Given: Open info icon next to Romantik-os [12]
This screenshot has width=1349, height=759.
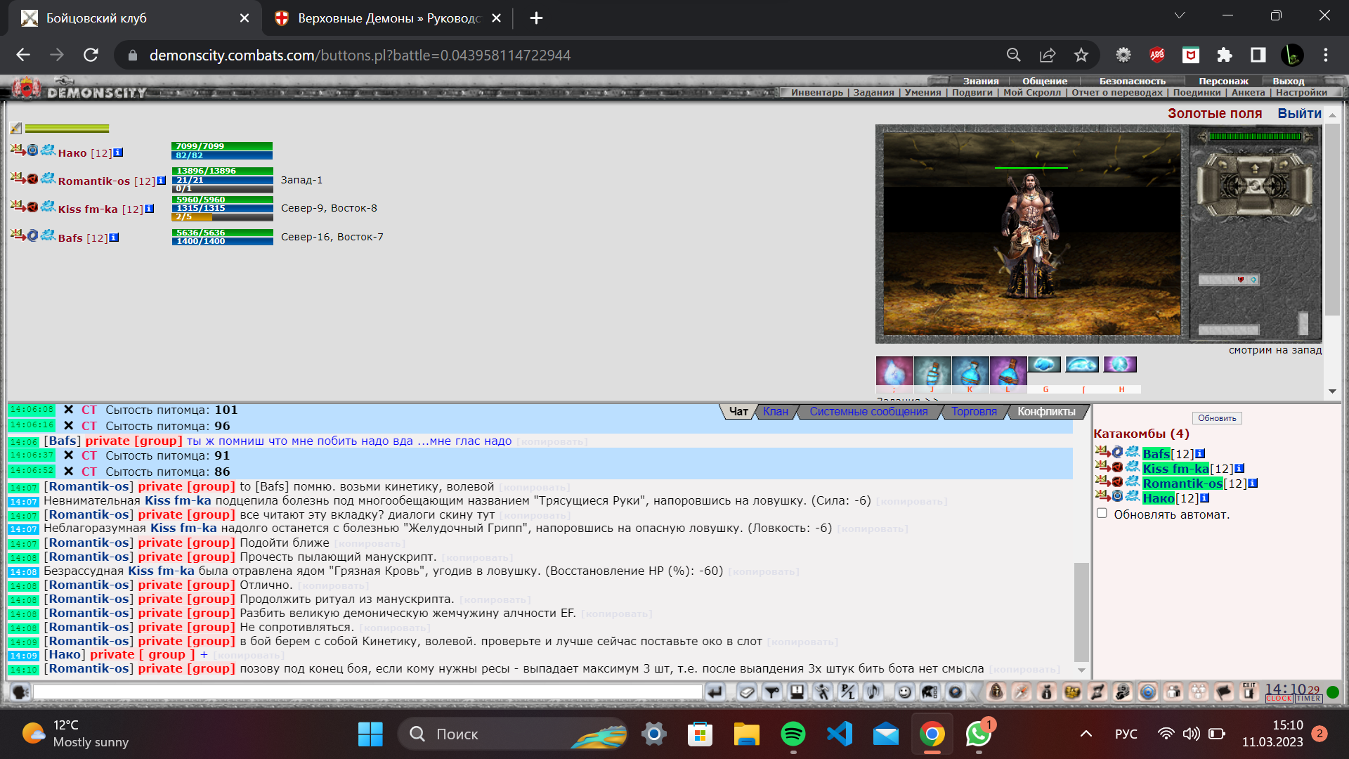Looking at the screenshot, I should [x=161, y=181].
